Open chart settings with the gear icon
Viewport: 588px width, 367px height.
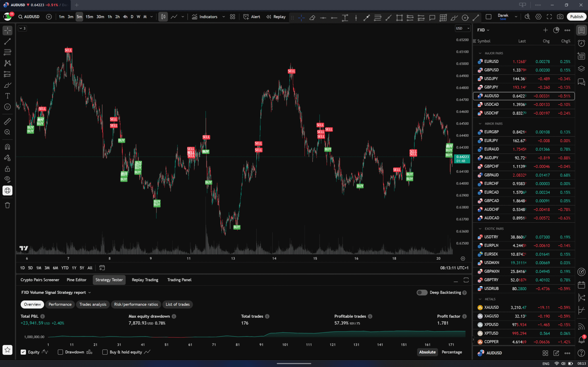[x=539, y=17]
